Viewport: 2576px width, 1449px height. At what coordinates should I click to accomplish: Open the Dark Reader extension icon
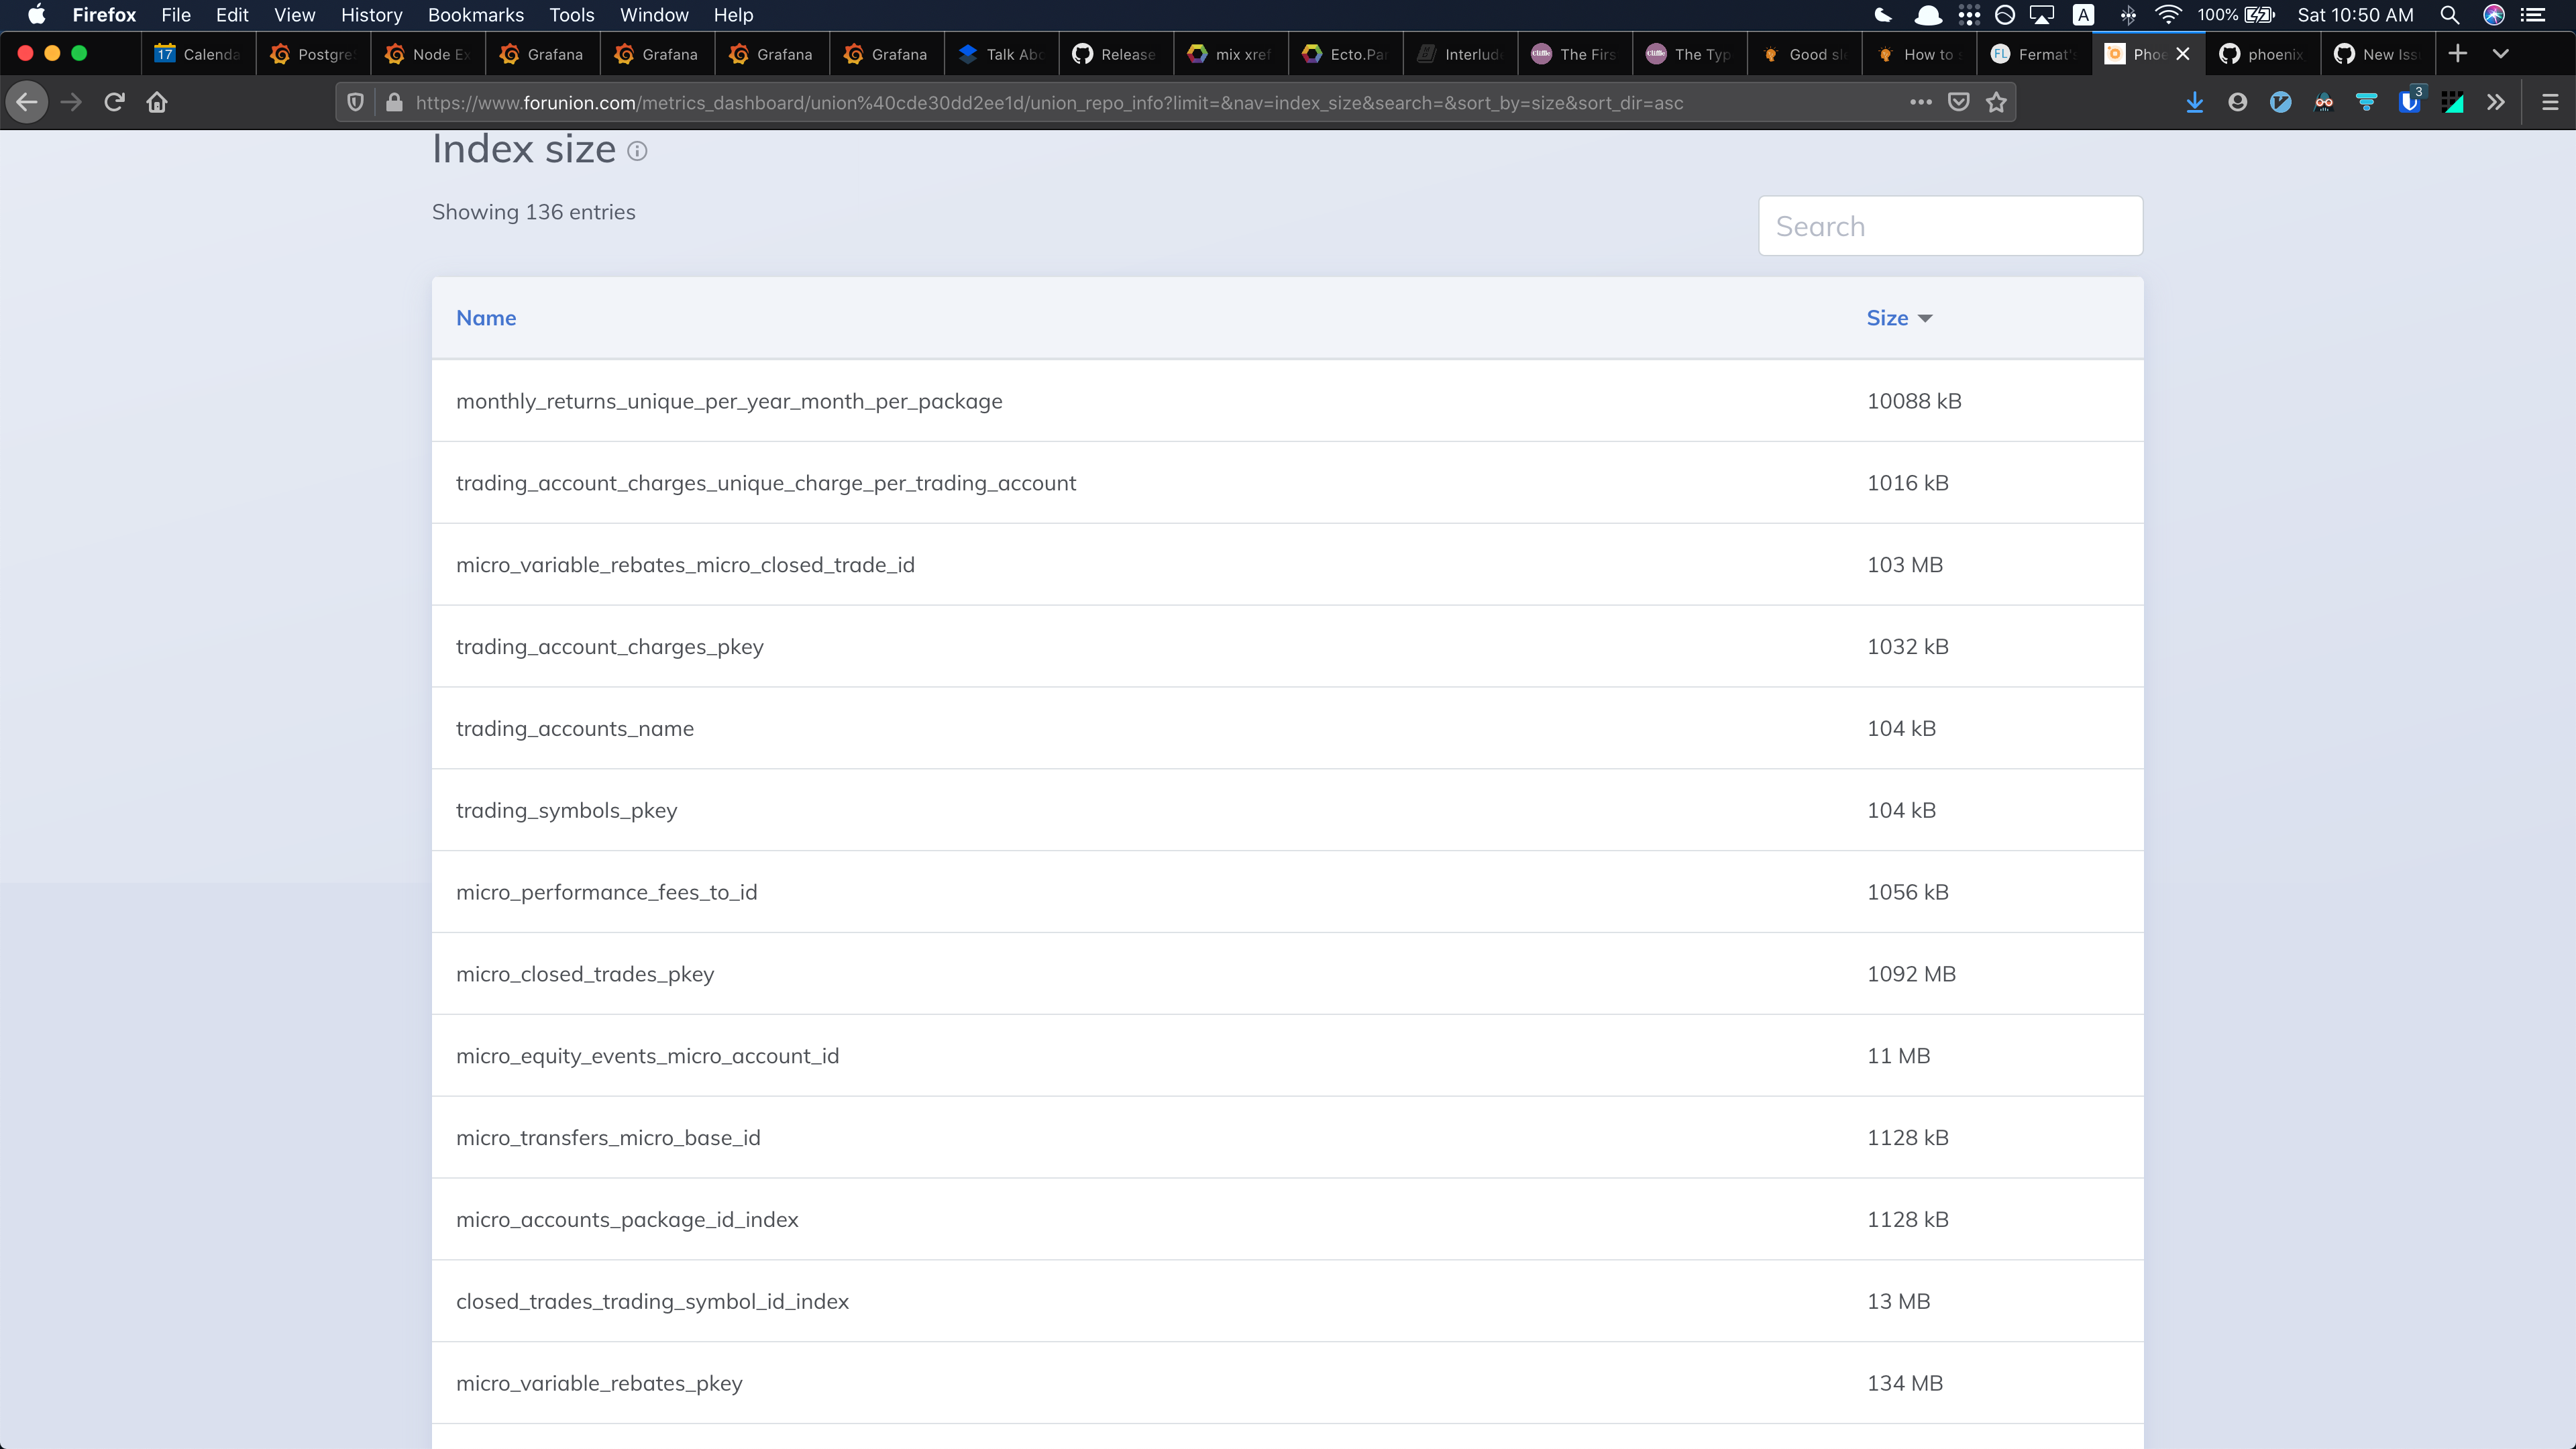[x=2324, y=102]
